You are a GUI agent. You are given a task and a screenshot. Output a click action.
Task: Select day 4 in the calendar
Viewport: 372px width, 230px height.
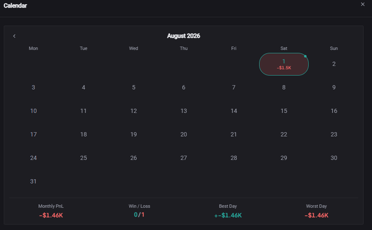(84, 88)
